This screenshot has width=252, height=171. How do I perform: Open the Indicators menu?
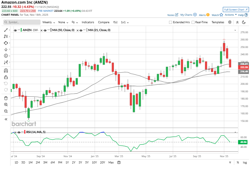(88, 22)
